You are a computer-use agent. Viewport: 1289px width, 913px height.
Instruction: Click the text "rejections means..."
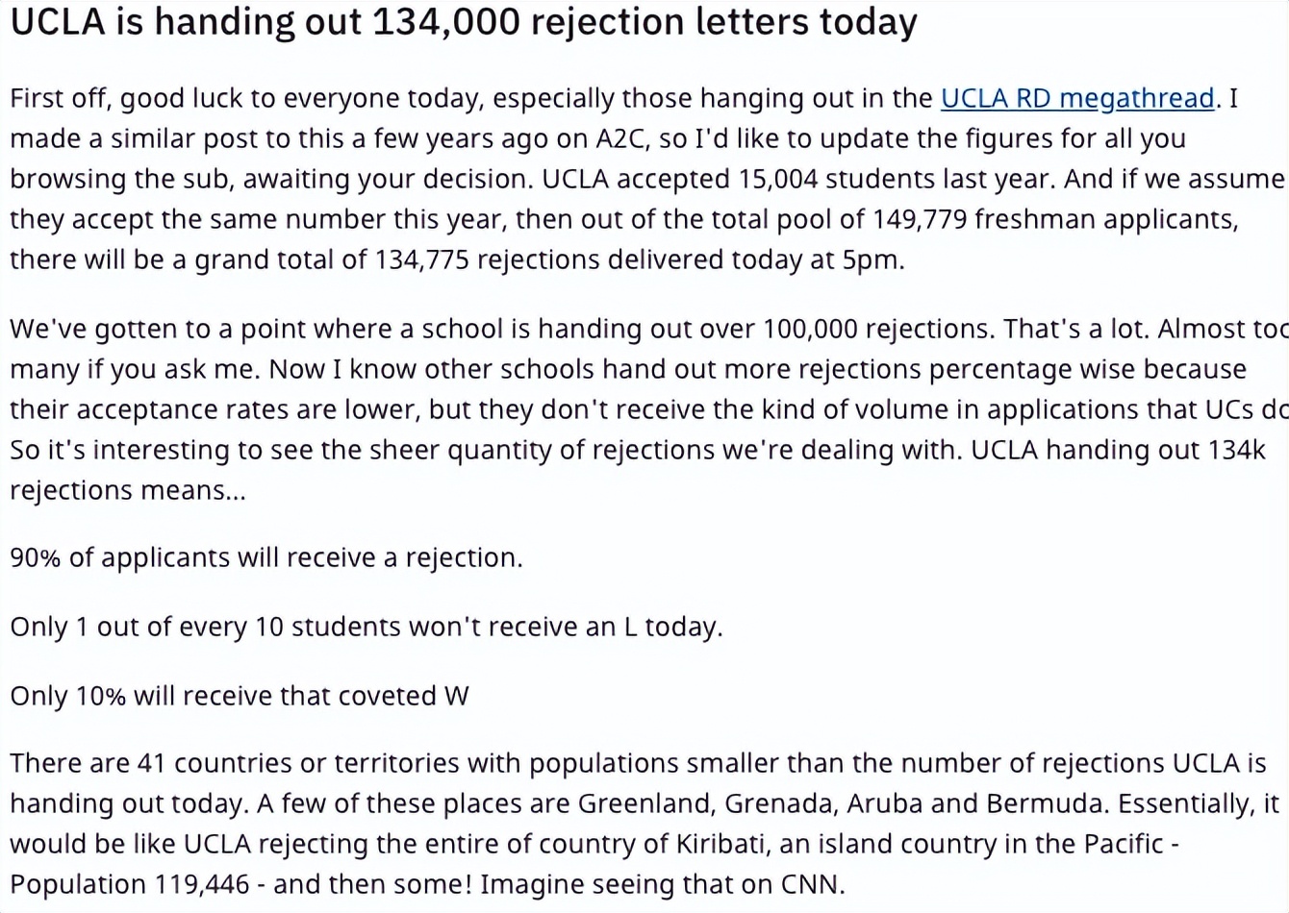coord(128,491)
